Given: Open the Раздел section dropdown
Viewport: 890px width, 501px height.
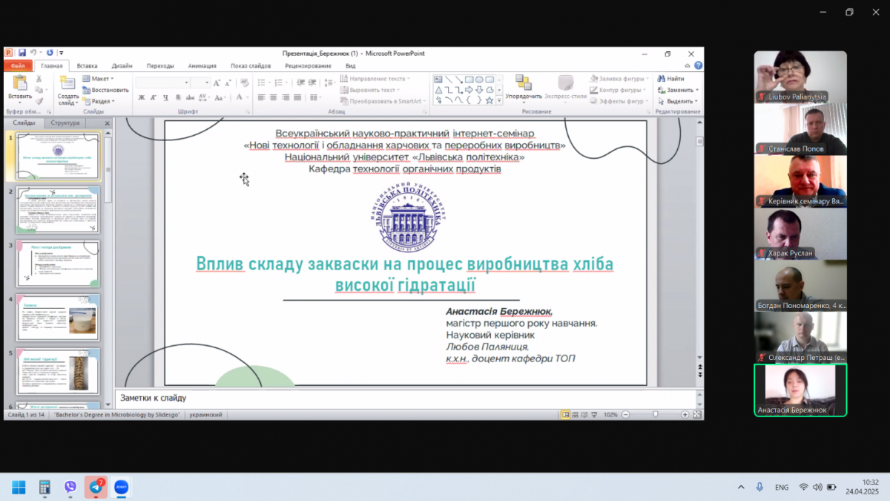Looking at the screenshot, I should click(x=102, y=101).
